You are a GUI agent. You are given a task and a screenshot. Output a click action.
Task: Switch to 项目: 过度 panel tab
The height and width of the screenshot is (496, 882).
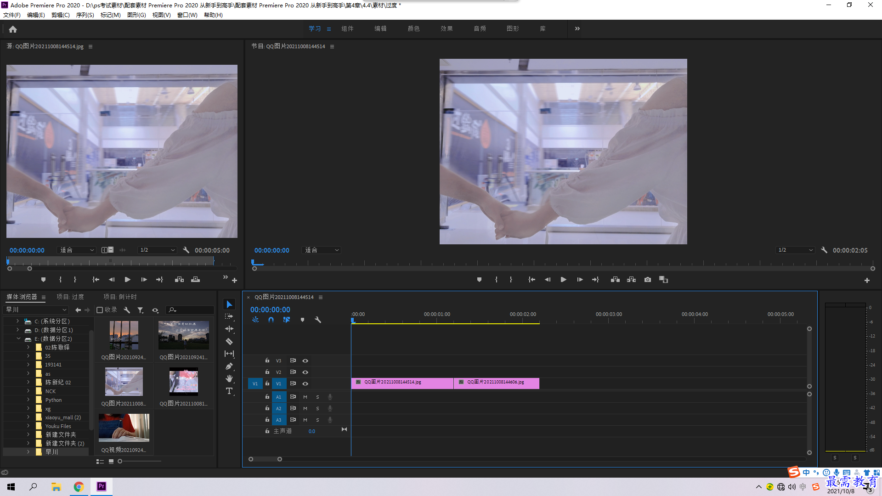click(x=70, y=297)
